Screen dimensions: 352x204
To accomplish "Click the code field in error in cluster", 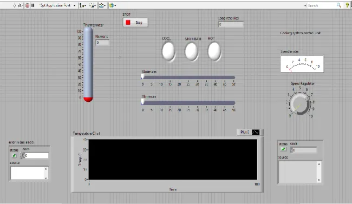I will pyautogui.click(x=36, y=155).
